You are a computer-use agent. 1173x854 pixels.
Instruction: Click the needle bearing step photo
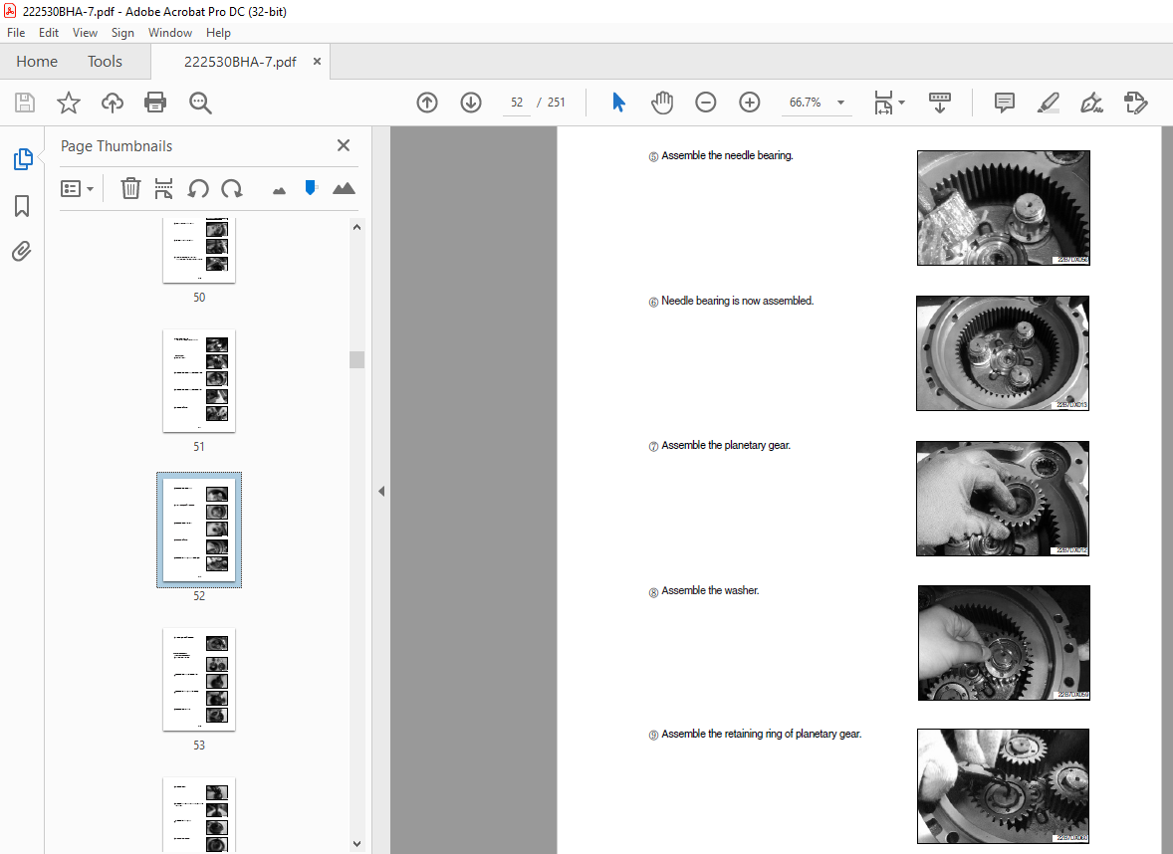1003,208
